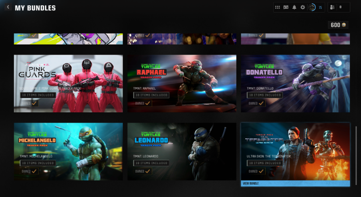Click the 600 COD points balance
The width and height of the screenshot is (361, 197).
338,25
